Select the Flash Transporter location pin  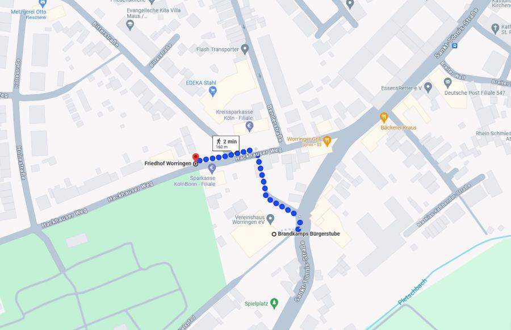pyautogui.click(x=245, y=49)
